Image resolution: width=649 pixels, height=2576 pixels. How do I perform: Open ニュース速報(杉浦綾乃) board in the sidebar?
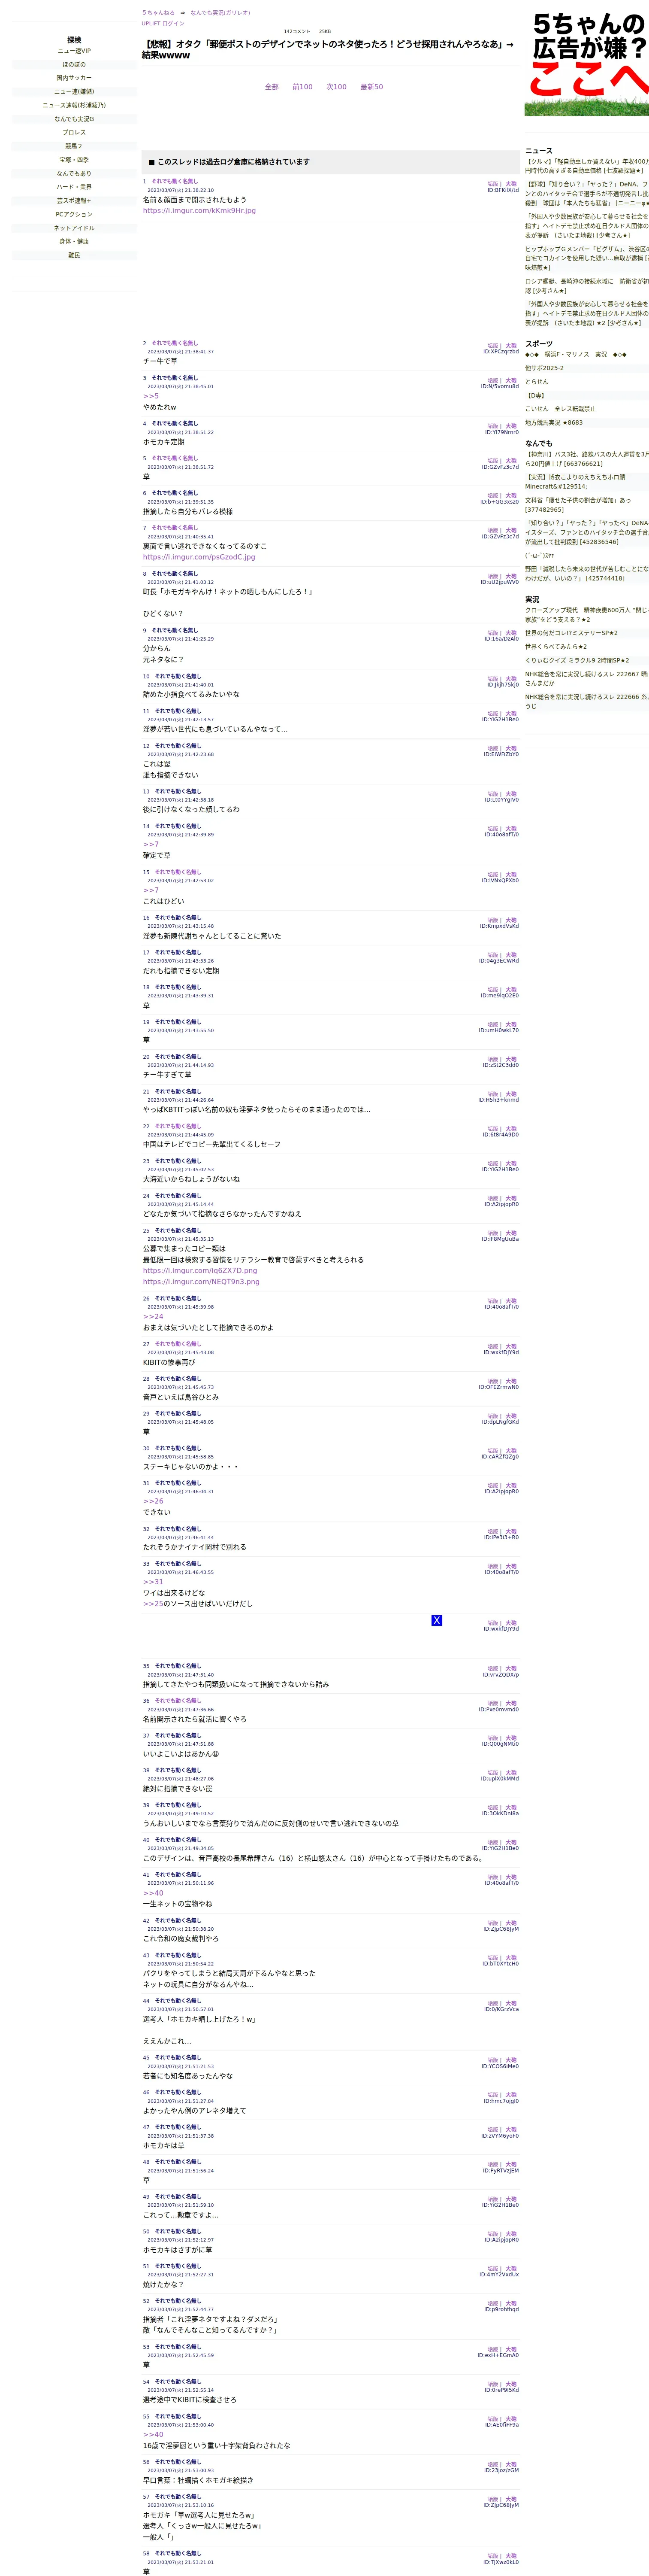(74, 105)
